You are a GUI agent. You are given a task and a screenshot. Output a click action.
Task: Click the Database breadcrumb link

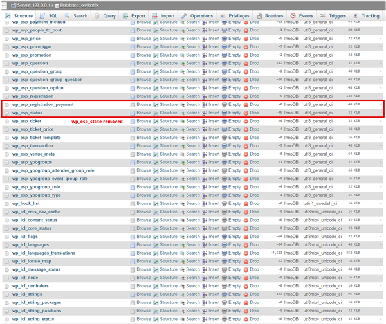[x=77, y=5]
